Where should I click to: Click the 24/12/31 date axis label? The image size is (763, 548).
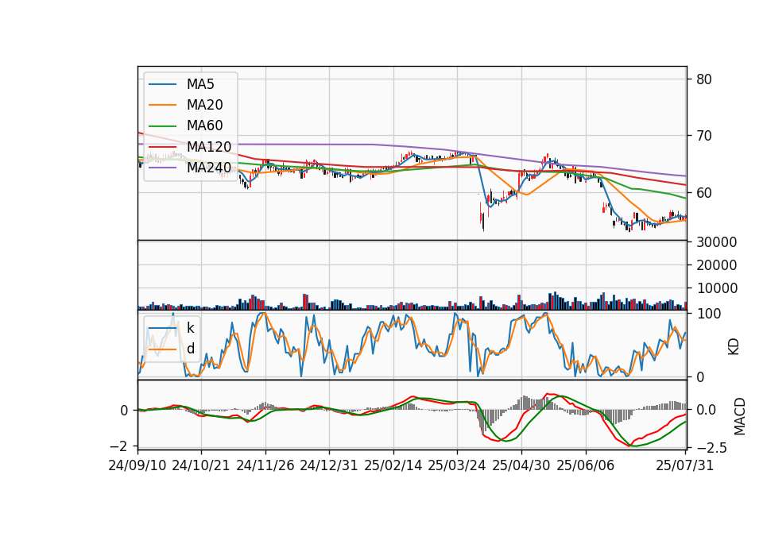click(x=329, y=465)
